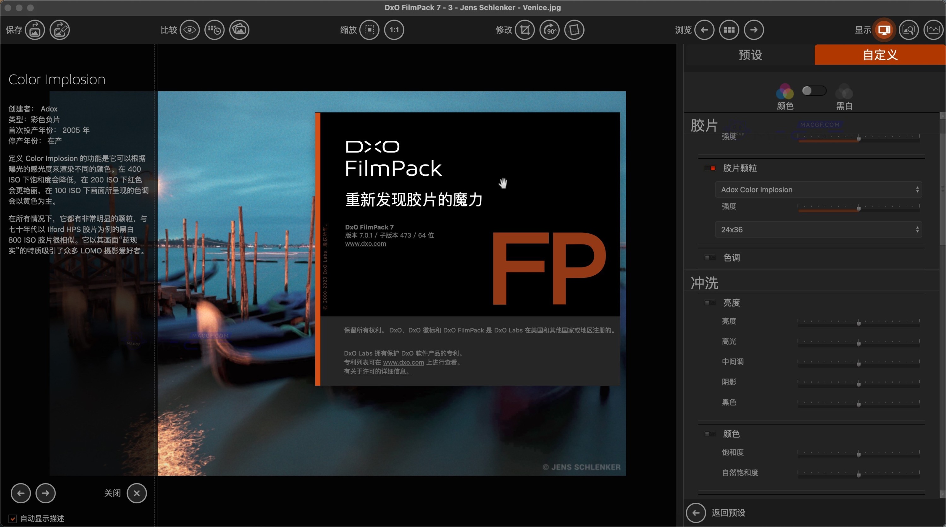Rotate the image with the 90° icon
This screenshot has width=946, height=527.
pyautogui.click(x=550, y=30)
